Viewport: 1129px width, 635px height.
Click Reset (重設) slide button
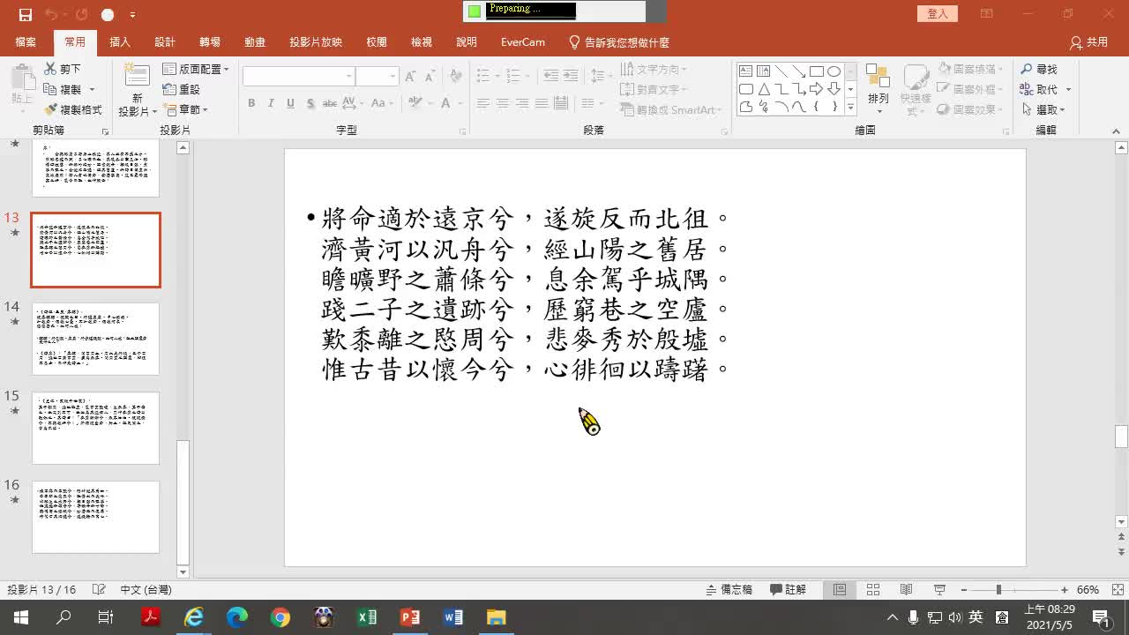181,89
